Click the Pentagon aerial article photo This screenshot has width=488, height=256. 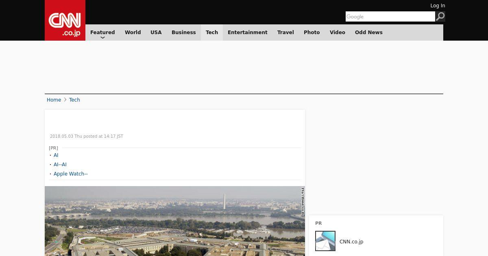(x=175, y=221)
